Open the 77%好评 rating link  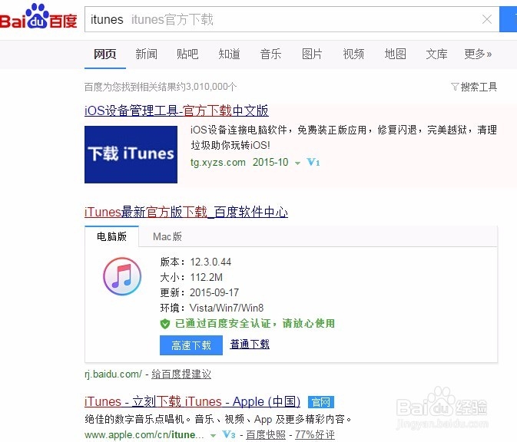(x=314, y=435)
